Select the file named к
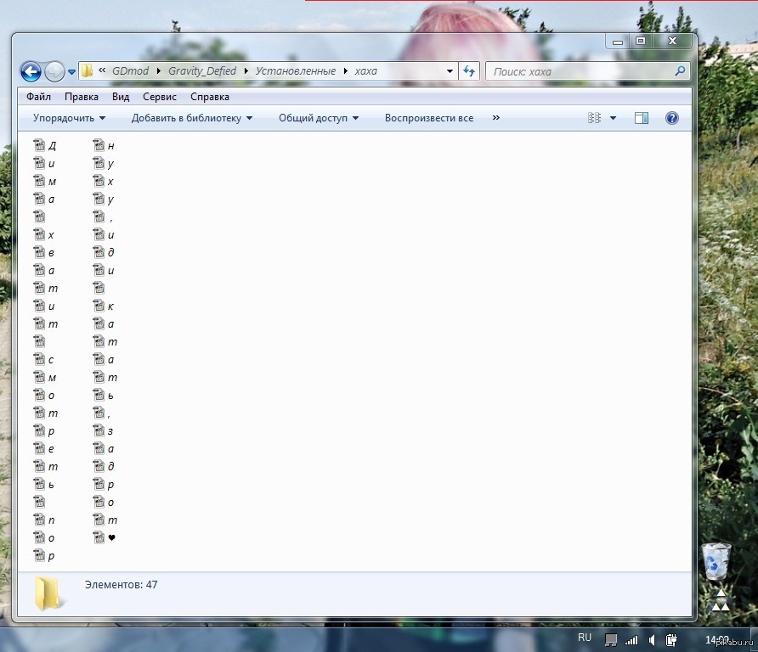The height and width of the screenshot is (652, 758). click(x=105, y=306)
